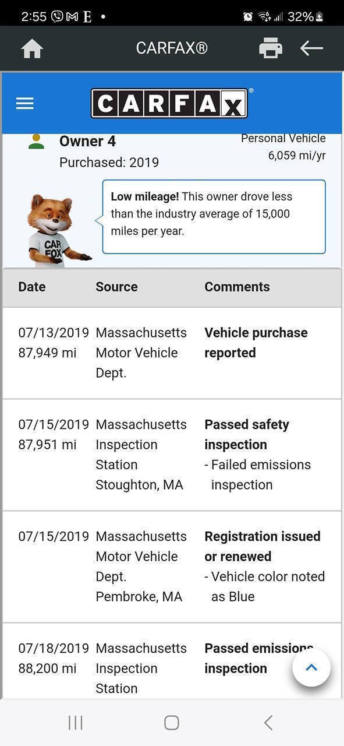Tap the green Owner 4 person icon

(36, 142)
